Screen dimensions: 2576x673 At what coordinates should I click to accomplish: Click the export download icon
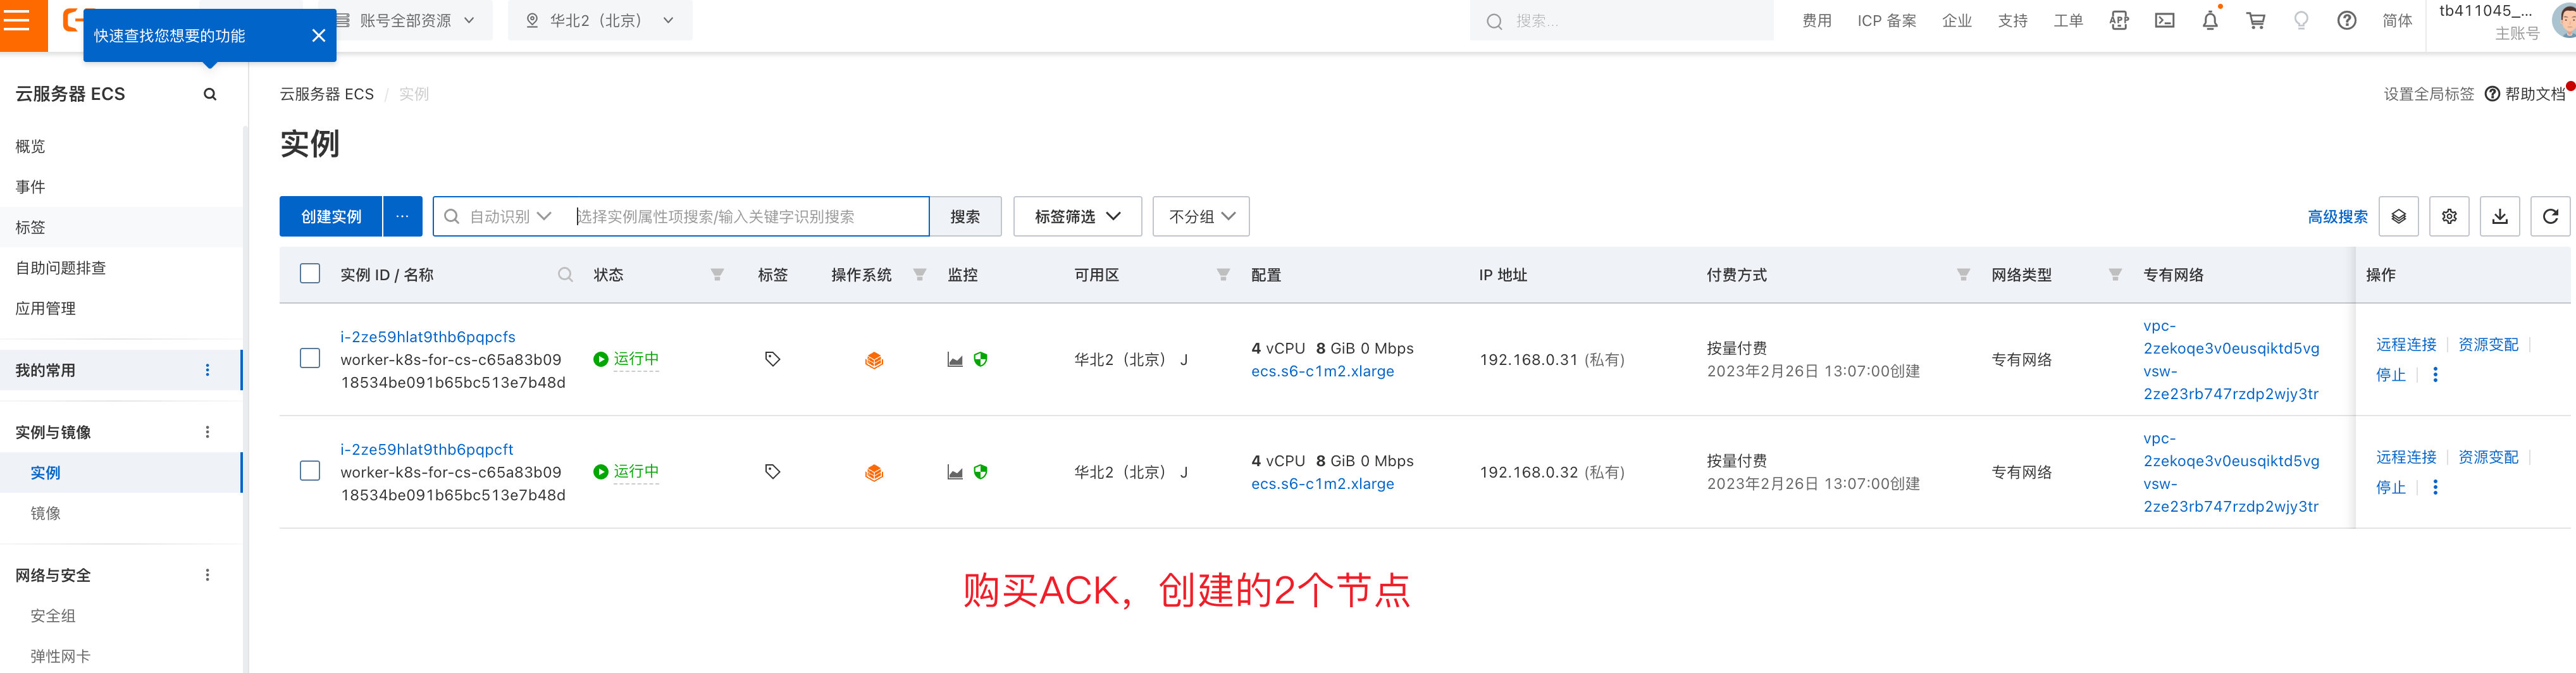pyautogui.click(x=2499, y=216)
